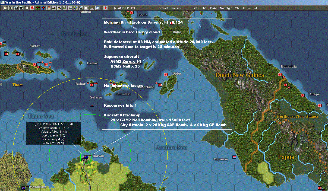Click 'Resources 21 (0)' tooltip line
The image size is (328, 191).
click(53, 143)
